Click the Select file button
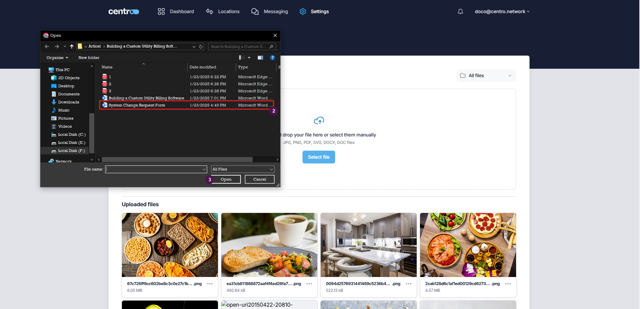Screen dimensions: 640x309 coord(319,157)
